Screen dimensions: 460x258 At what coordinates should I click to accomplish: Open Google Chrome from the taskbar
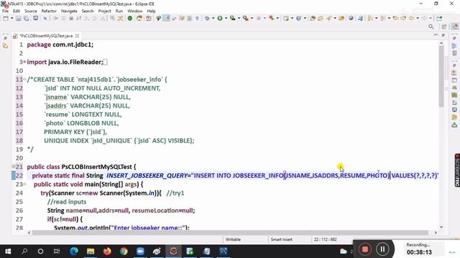click(124, 252)
